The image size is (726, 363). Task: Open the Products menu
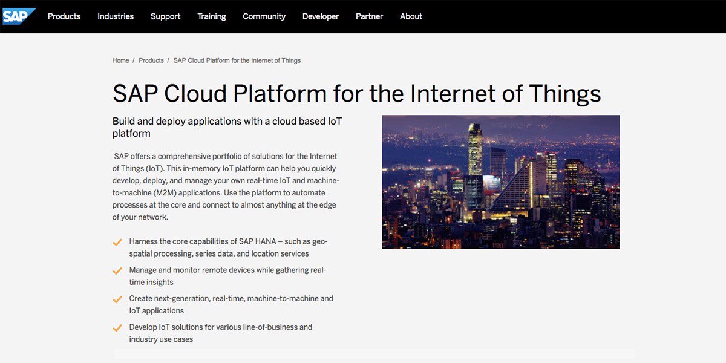click(x=64, y=16)
